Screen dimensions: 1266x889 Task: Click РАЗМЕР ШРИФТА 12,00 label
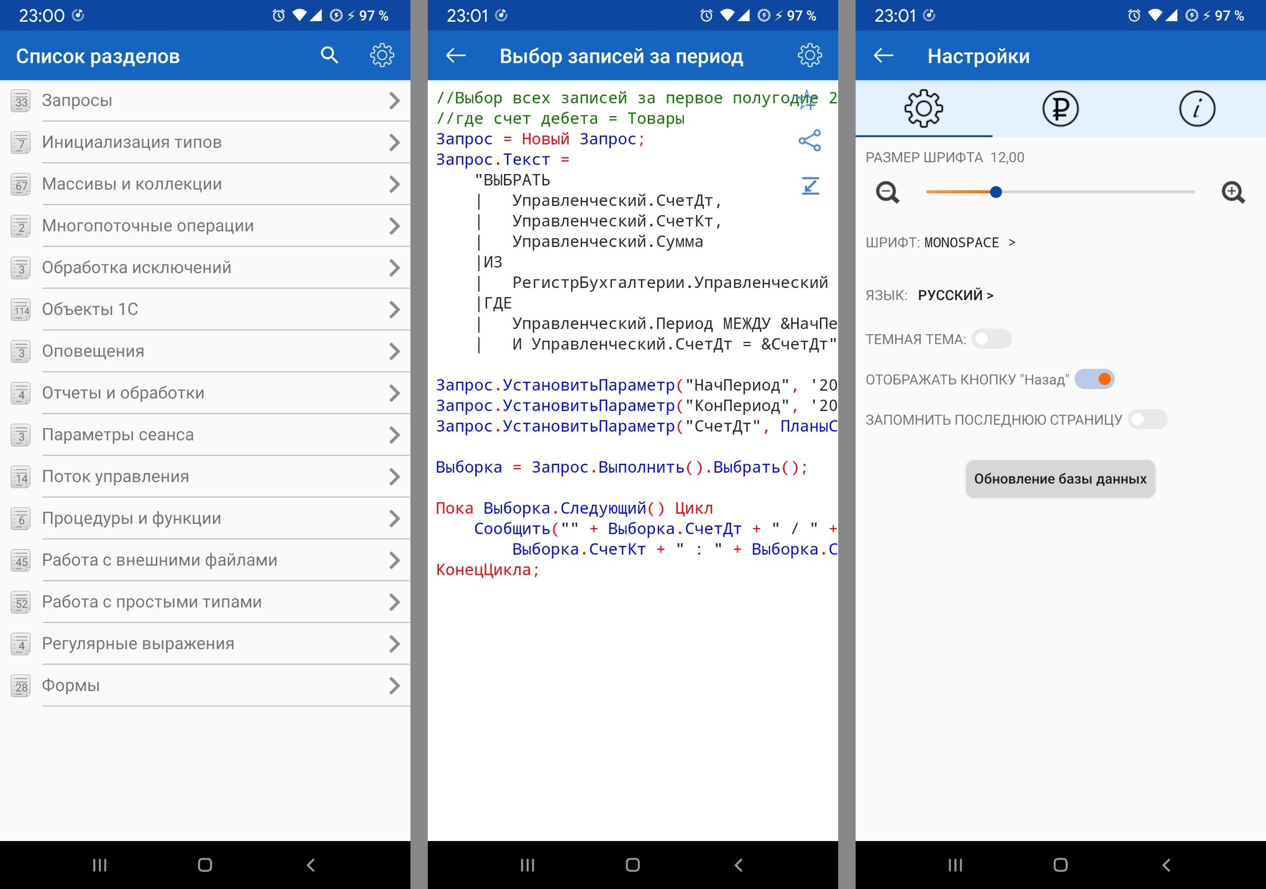pos(945,158)
